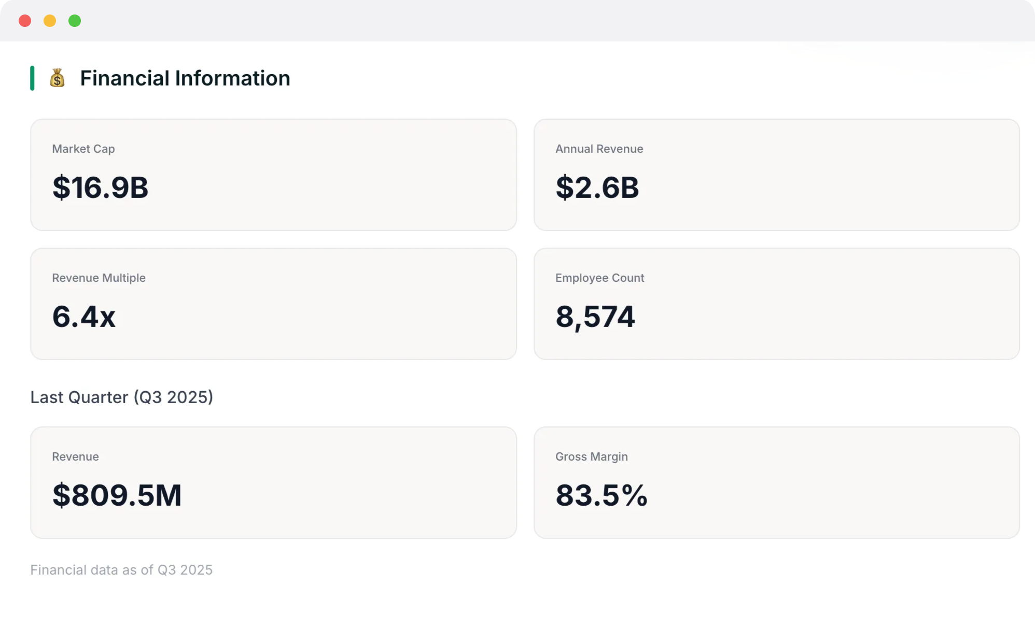The image size is (1035, 628).
Task: Minimize the window with the yellow button
Action: pyautogui.click(x=50, y=21)
